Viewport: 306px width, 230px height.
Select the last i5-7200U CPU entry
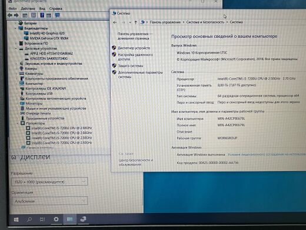tap(62, 143)
